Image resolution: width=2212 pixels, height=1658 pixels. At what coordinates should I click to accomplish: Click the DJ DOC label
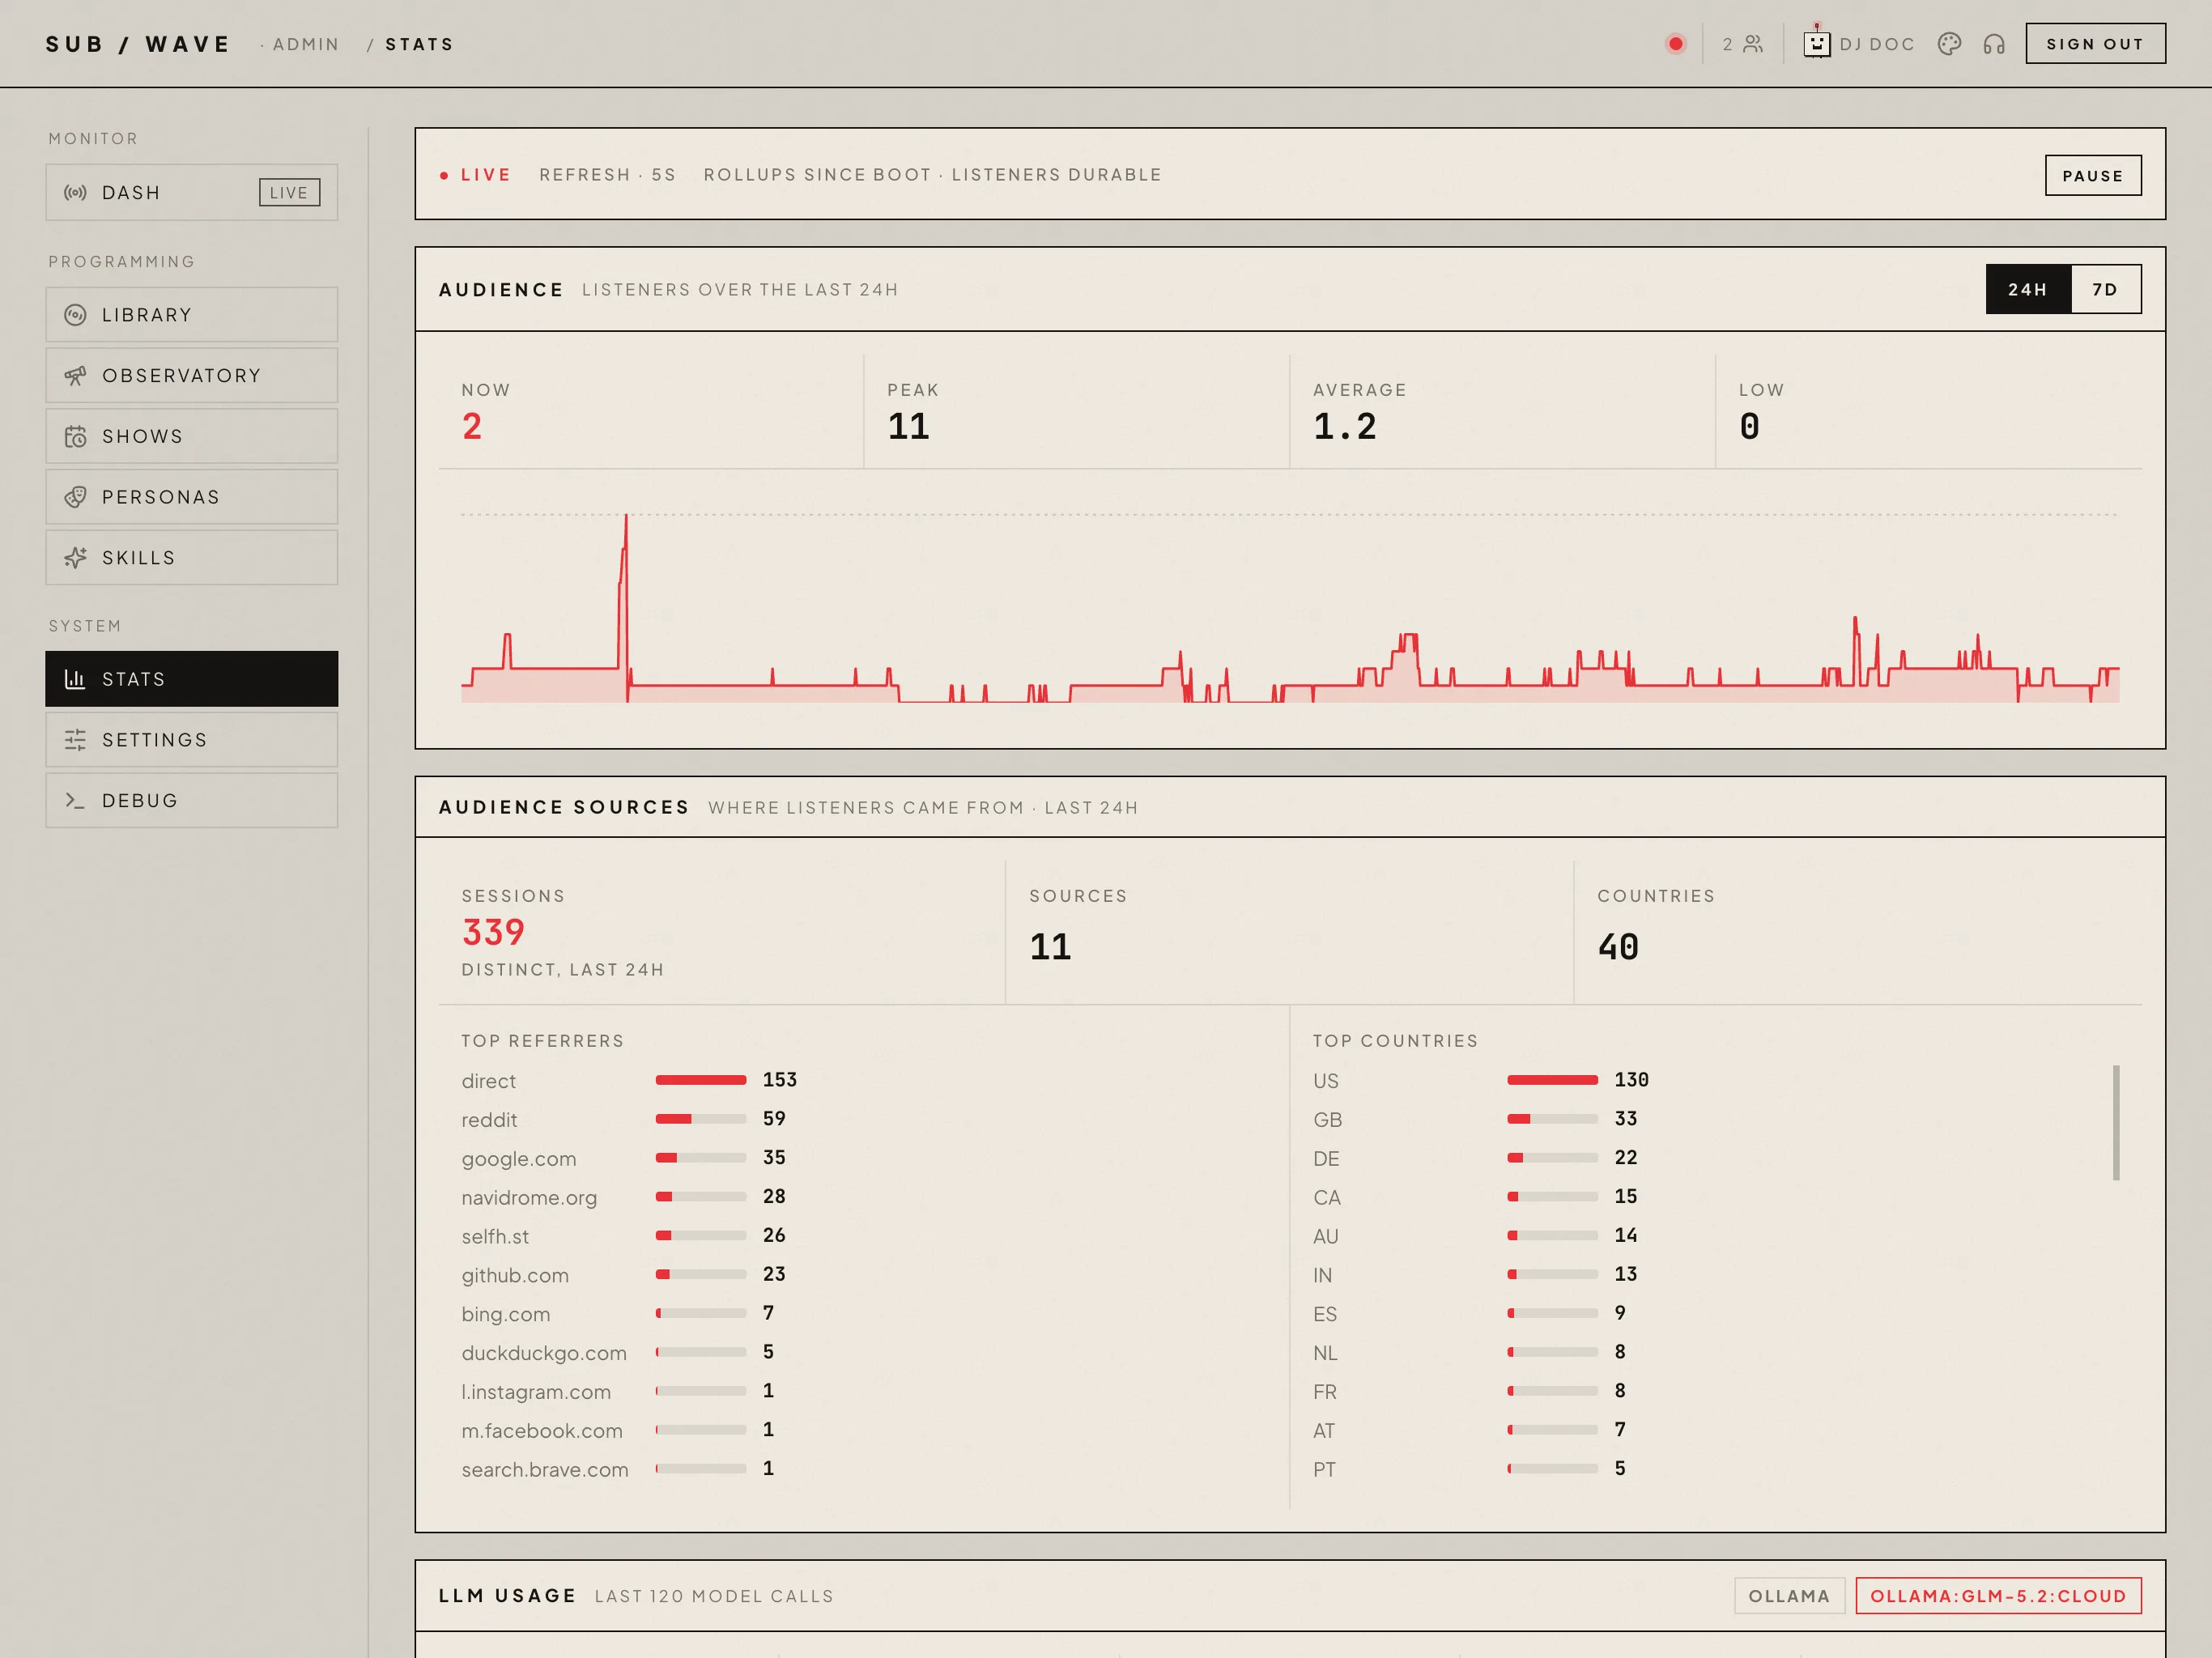tap(1877, 44)
